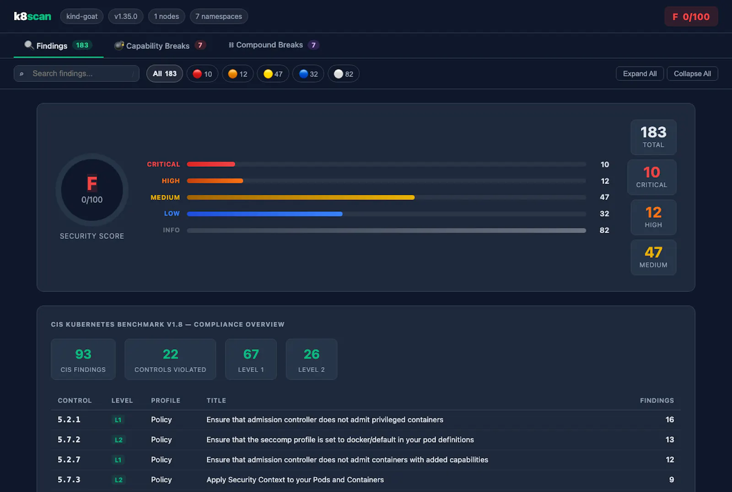Screen dimensions: 732x492
Task: Click CIS Kubernetes Benchmark compliance overview heading
Action: pos(167,324)
